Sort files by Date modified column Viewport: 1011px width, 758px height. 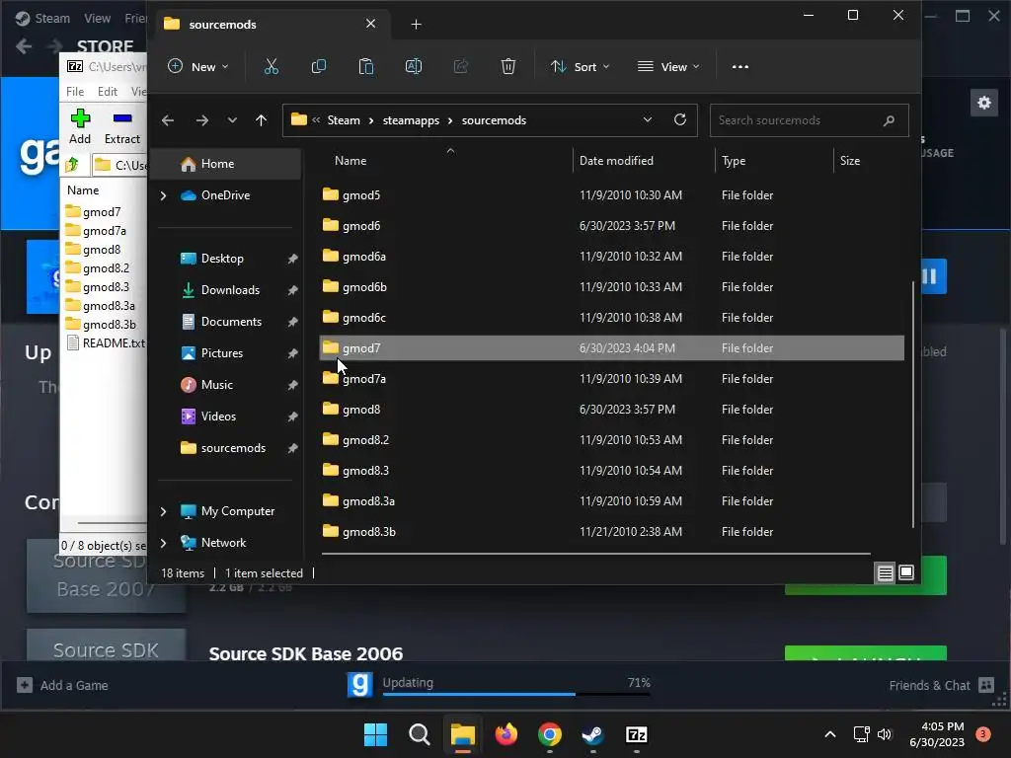(616, 161)
